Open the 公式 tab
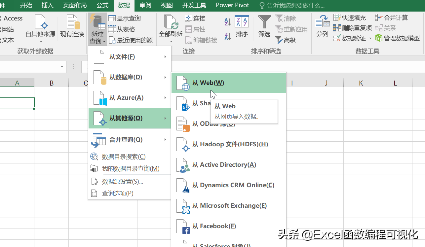425x247 pixels. [102, 5]
